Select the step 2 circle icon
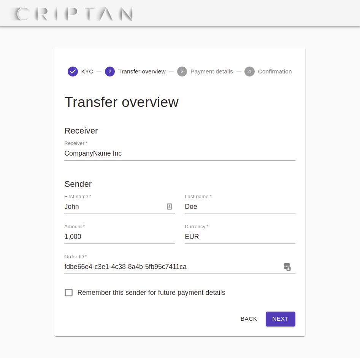Image resolution: width=360 pixels, height=358 pixels. click(x=110, y=72)
